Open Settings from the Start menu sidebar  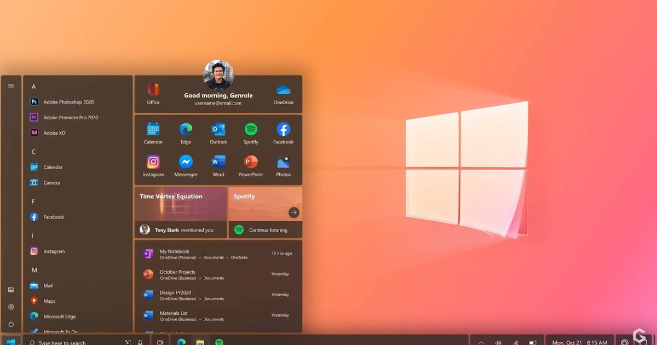point(11,307)
